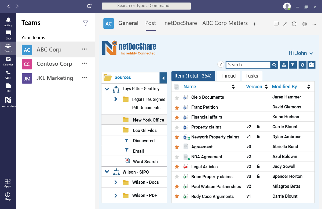
Task: Collapse the Toys R Us - Geoffrey workspace
Action: click(x=107, y=89)
